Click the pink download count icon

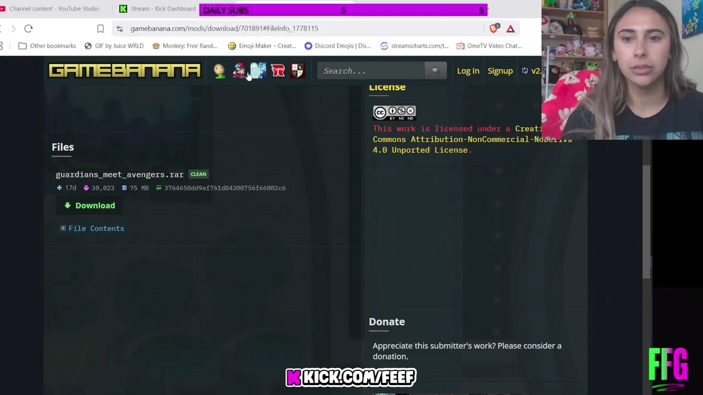[86, 188]
